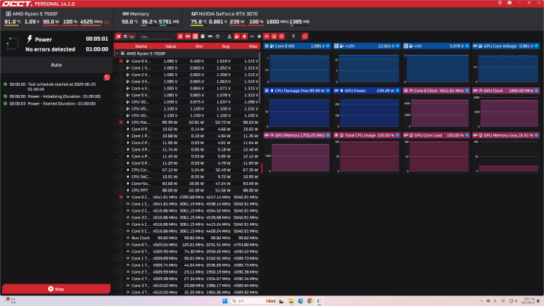Image resolution: width=544 pixels, height=306 pixels.
Task: Toggle the fan sensor filter icon
Action: pyautogui.click(x=259, y=37)
